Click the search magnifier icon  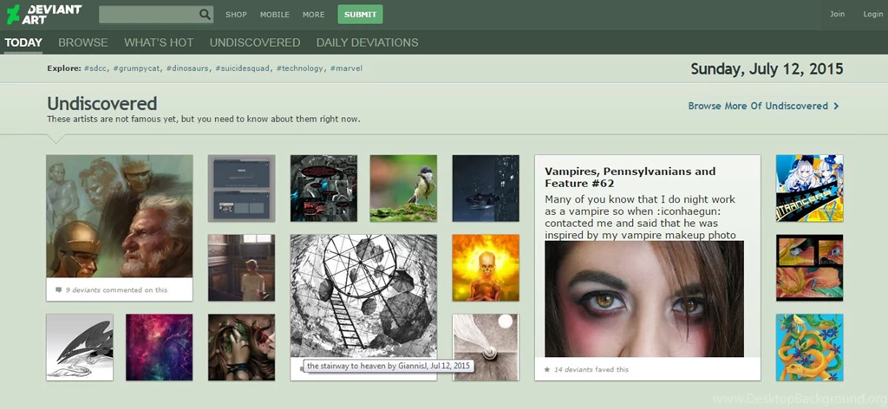pos(205,14)
